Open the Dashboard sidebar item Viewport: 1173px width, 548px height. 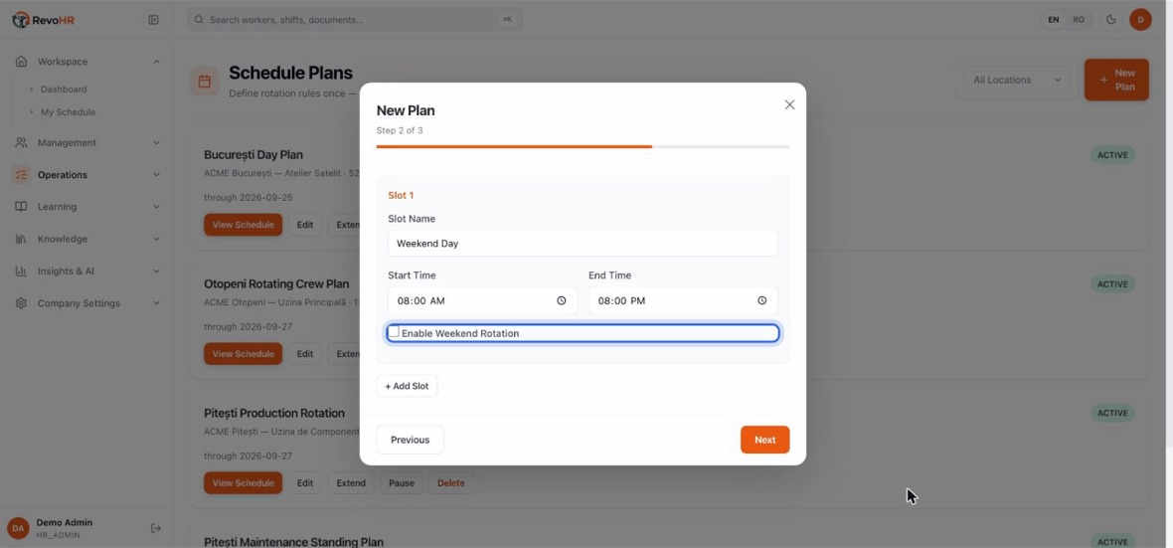pyautogui.click(x=64, y=90)
